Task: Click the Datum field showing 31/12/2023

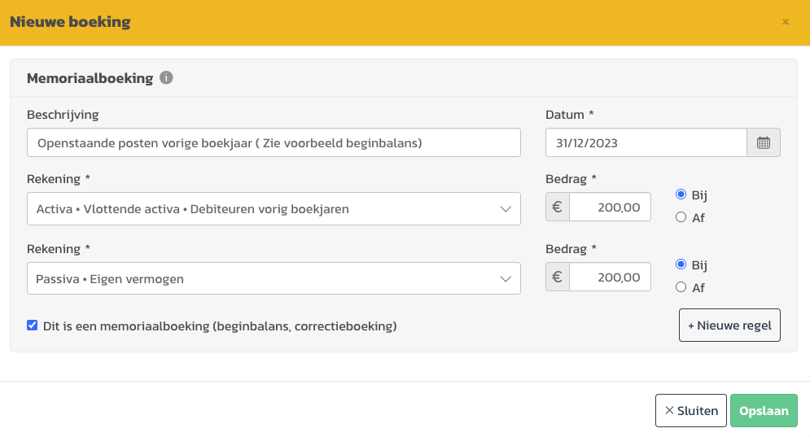Action: click(x=646, y=142)
